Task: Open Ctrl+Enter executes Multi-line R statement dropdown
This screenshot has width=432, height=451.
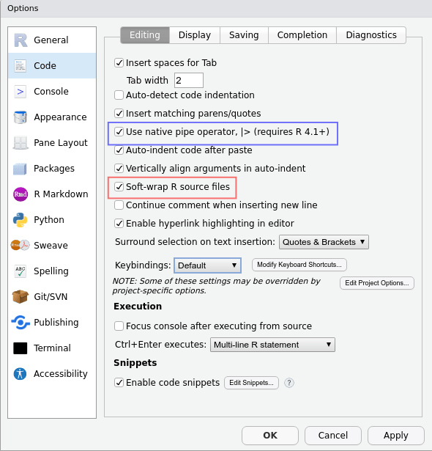Action: tap(272, 345)
